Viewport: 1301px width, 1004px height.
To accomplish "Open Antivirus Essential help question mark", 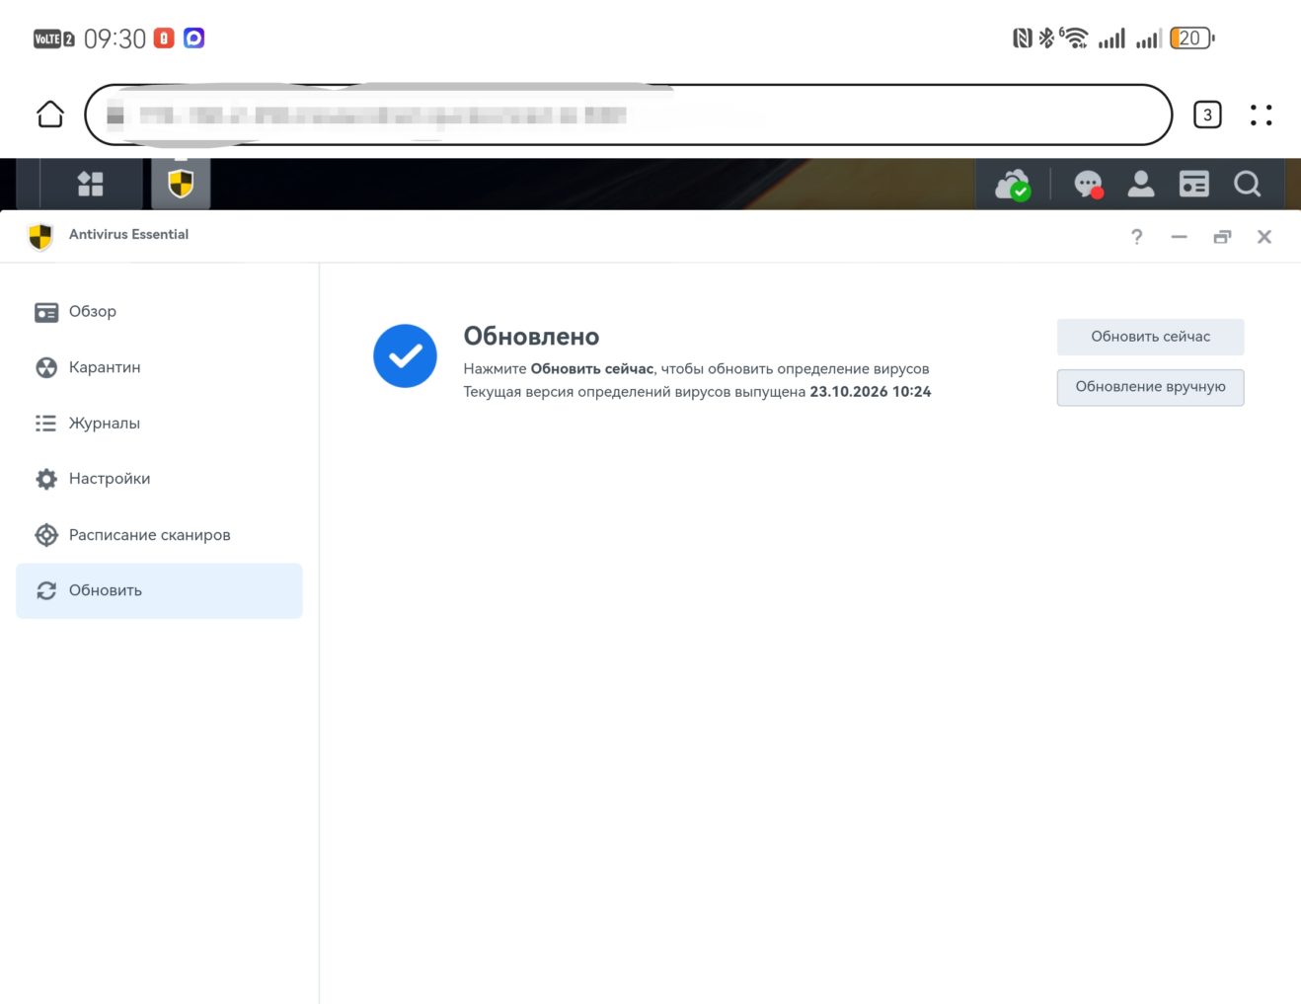I will [x=1137, y=237].
